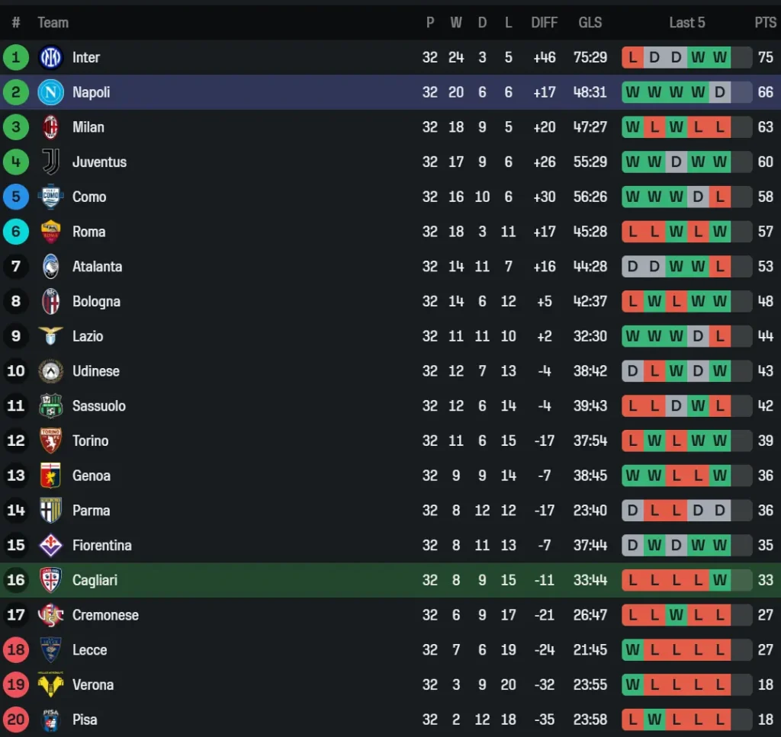The height and width of the screenshot is (737, 781).
Task: Click the Atalanta crest icon
Action: 50,267
